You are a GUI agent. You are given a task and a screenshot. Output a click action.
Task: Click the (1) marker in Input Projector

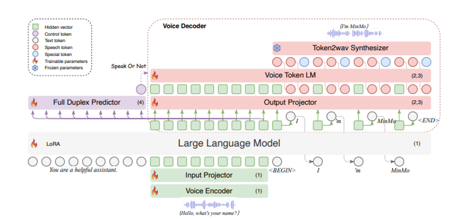click(258, 175)
